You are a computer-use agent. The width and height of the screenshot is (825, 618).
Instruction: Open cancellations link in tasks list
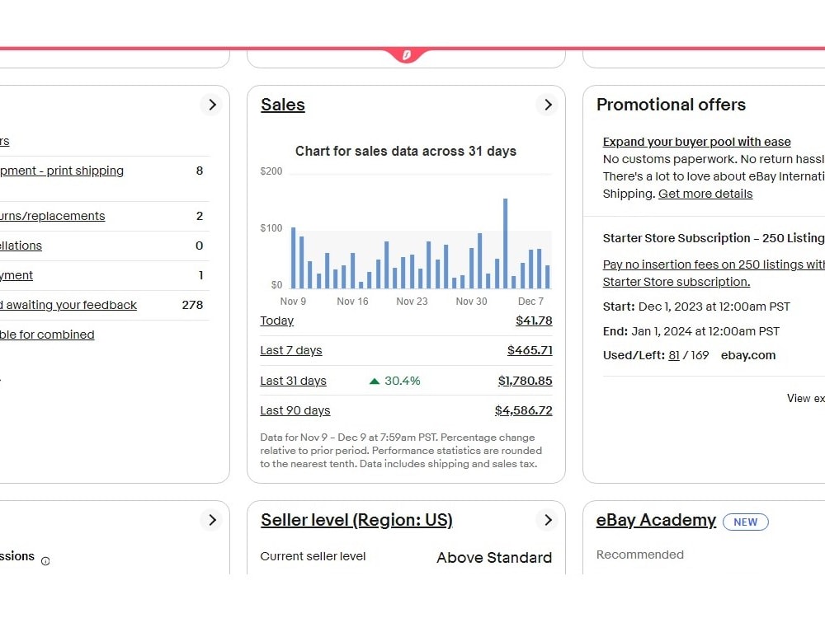21,246
